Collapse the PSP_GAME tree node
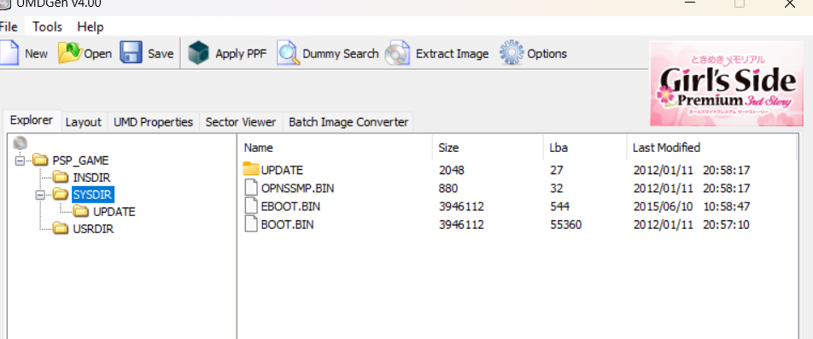The image size is (813, 339). point(20,161)
